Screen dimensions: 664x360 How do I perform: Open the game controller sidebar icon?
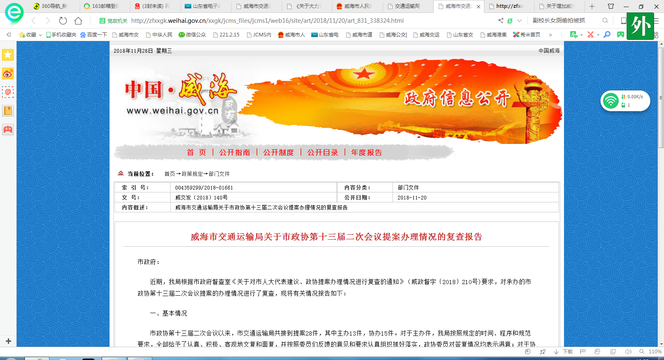tap(8, 129)
